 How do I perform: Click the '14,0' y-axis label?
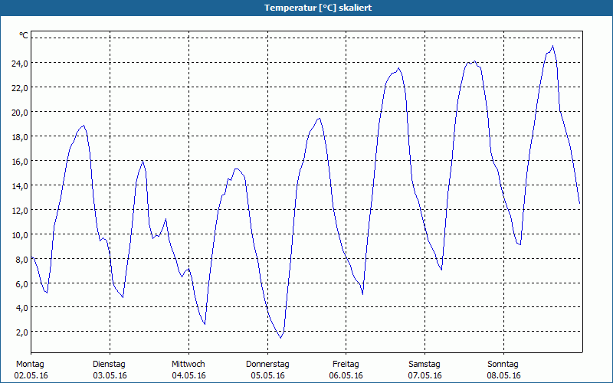click(20, 185)
